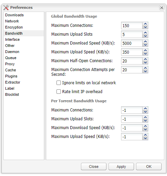Click the global Maximum Connections field showing 150
Viewport: 167px width, 176px height.
pyautogui.click(x=132, y=25)
